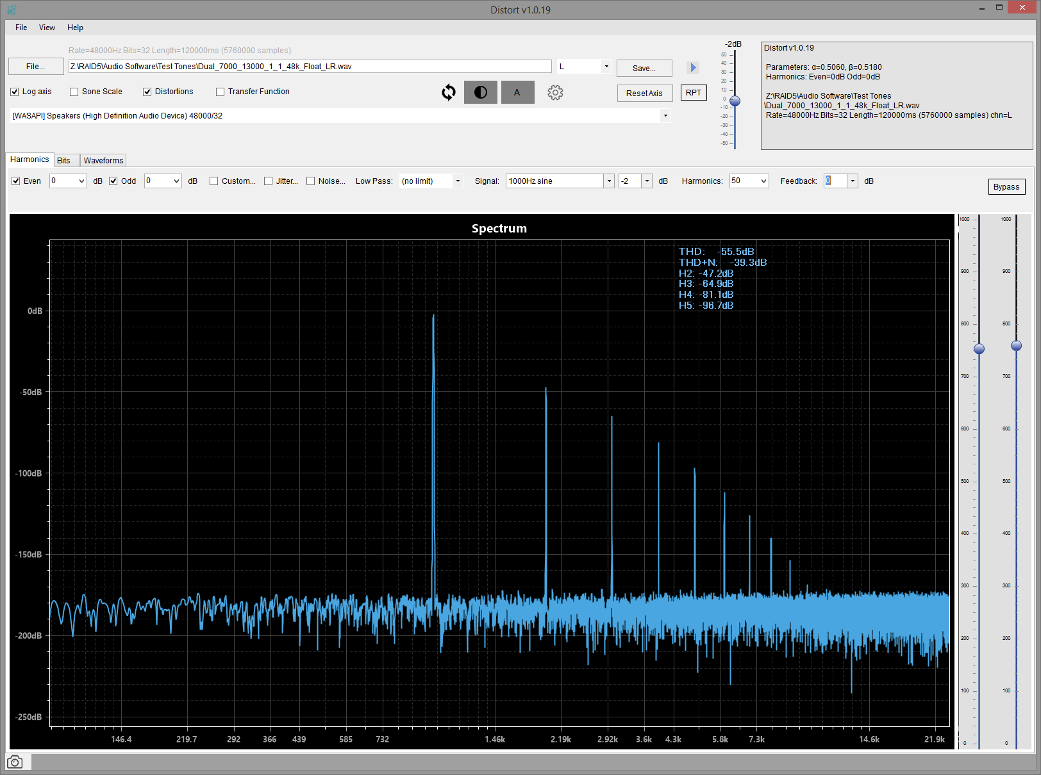Open the Help menu
Image resolution: width=1041 pixels, height=775 pixels.
[75, 28]
